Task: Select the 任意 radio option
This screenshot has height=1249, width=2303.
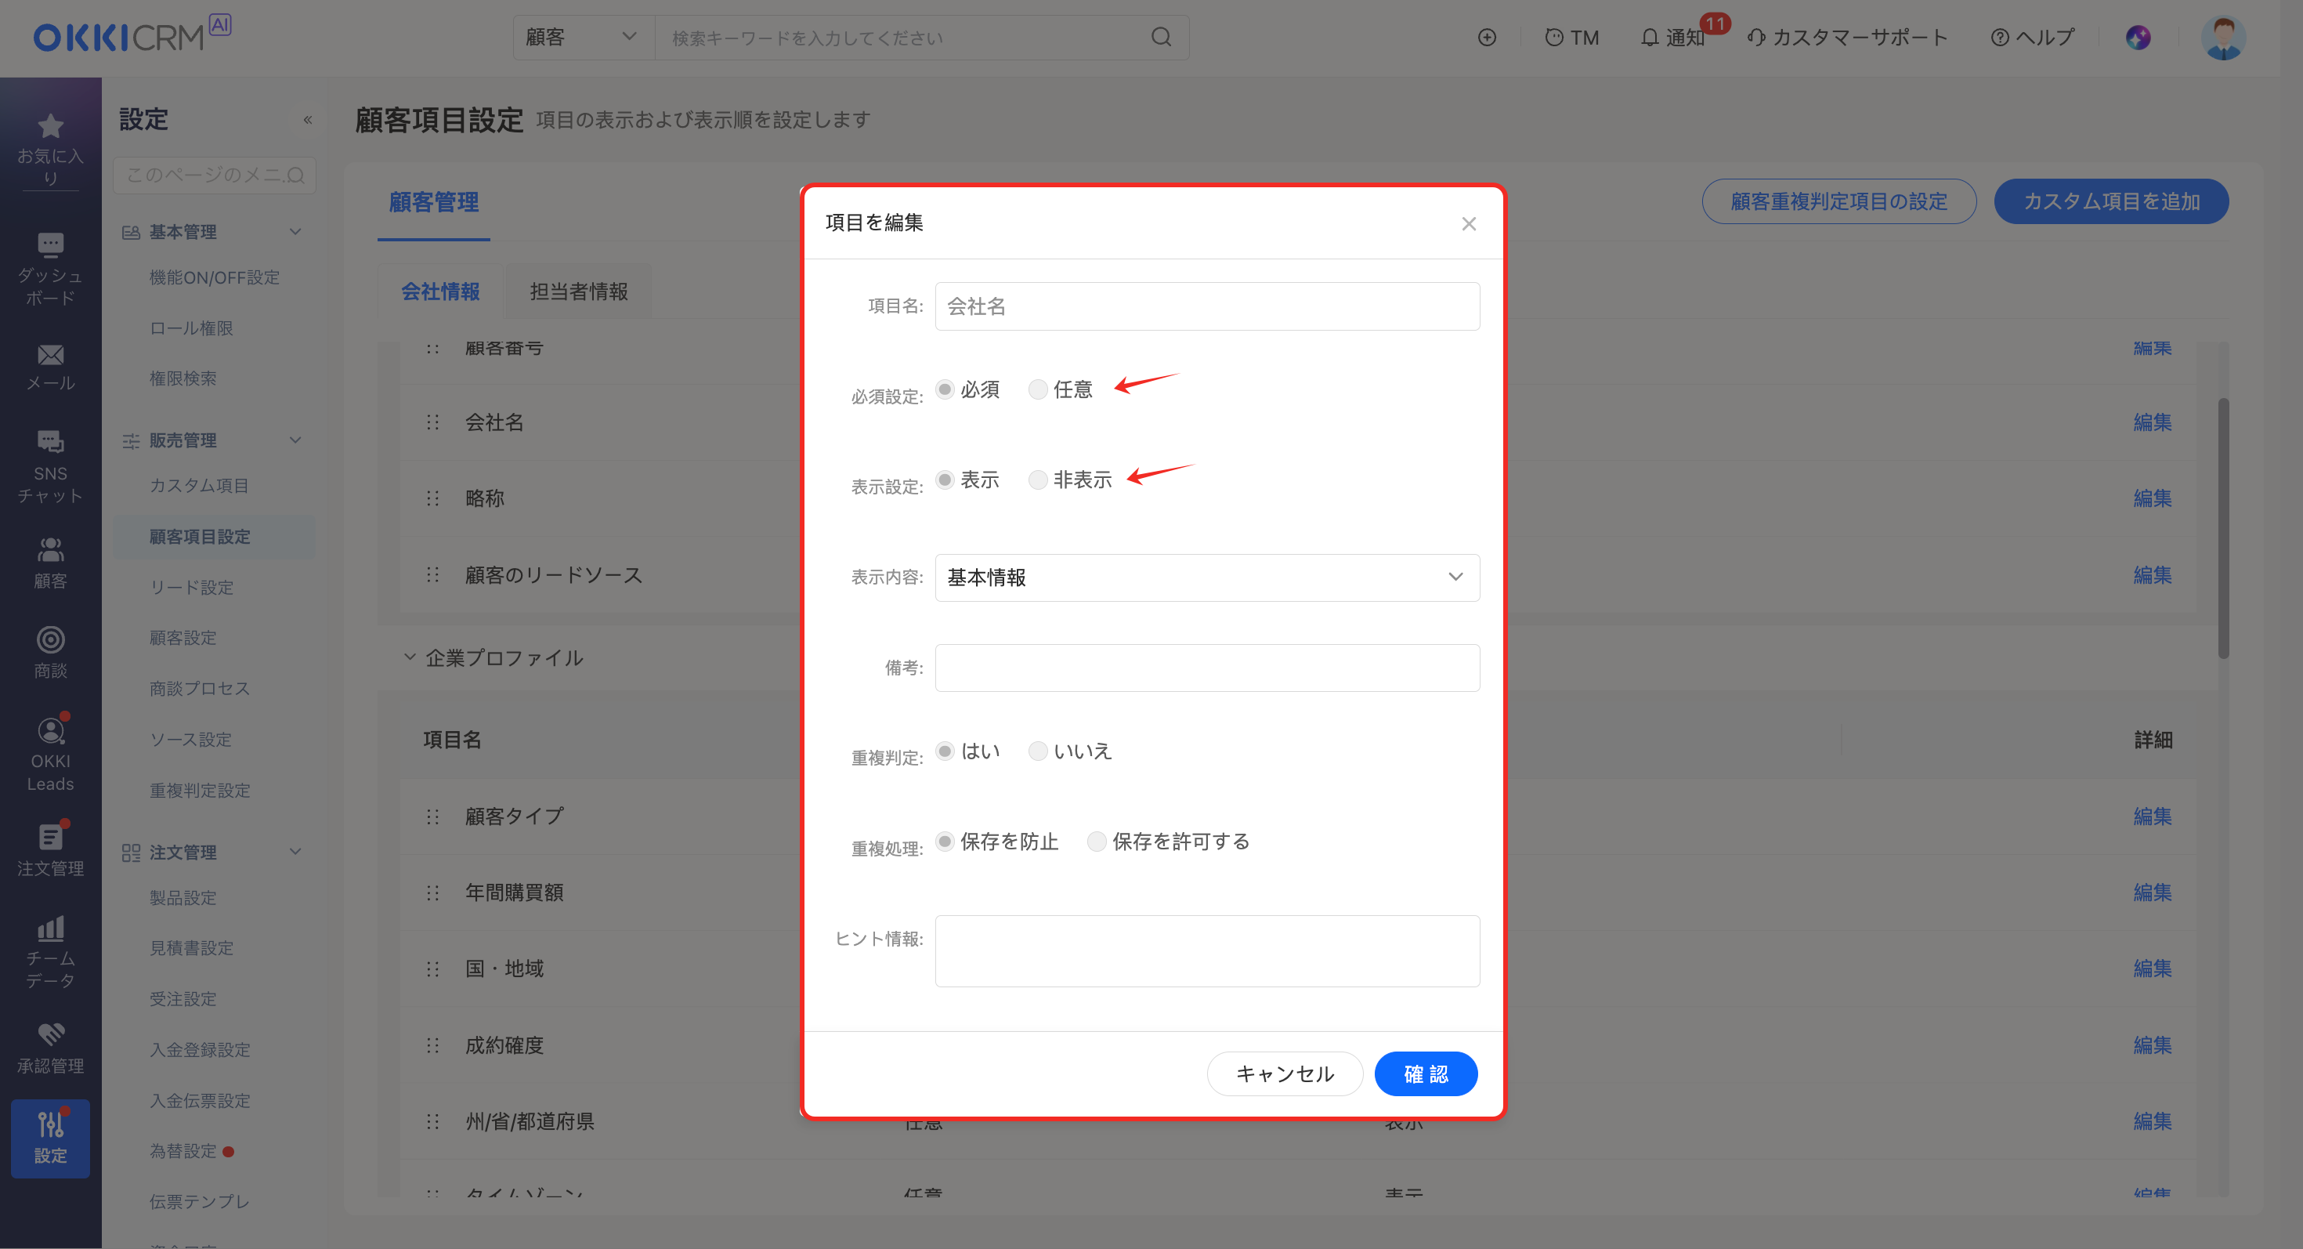Action: tap(1037, 389)
